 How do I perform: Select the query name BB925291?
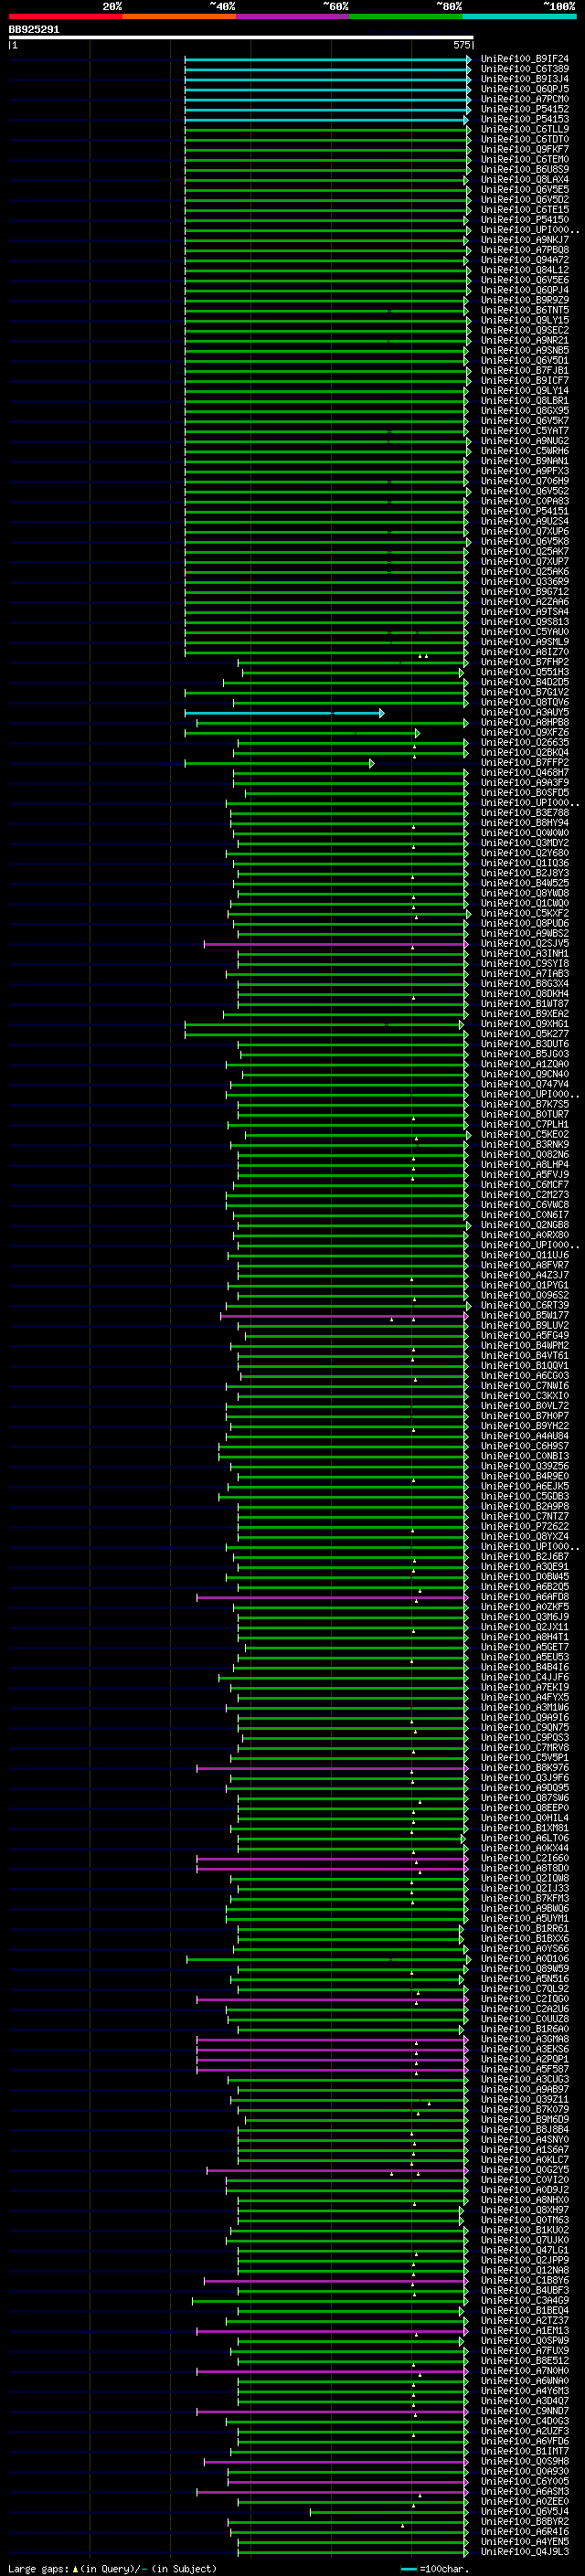[34, 30]
